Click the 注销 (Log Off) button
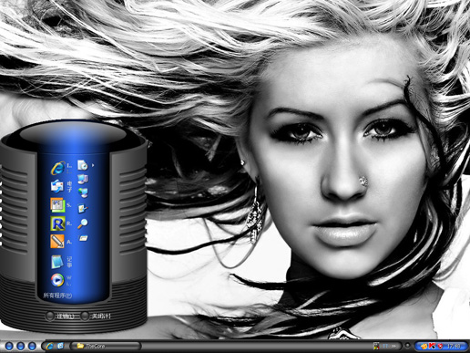The width and height of the screenshot is (470, 353). [60, 317]
